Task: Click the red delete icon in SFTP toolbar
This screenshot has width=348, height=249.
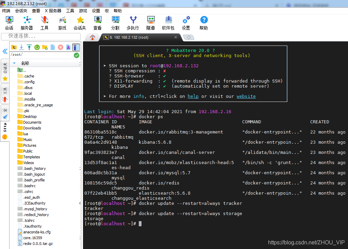Action: pyautogui.click(x=60, y=47)
